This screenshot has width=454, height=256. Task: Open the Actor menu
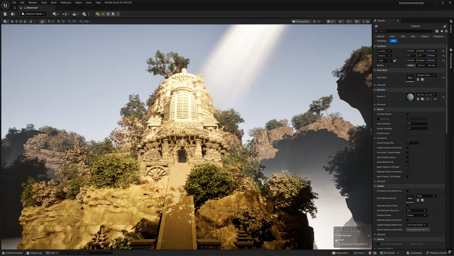[x=89, y=3]
